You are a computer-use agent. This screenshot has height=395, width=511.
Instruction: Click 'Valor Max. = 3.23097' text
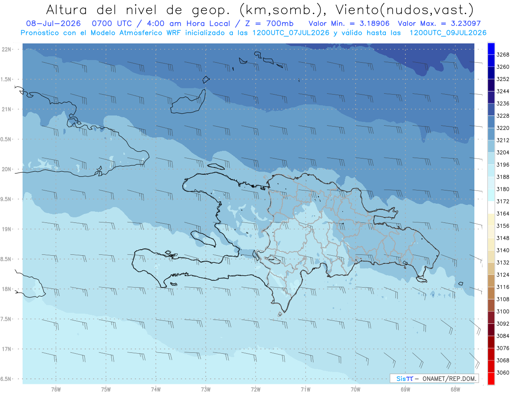[439, 23]
